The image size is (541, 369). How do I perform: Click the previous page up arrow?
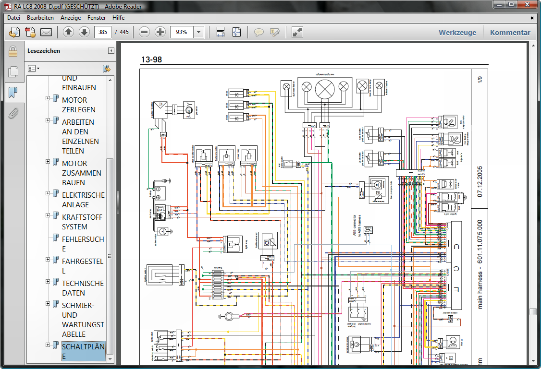(x=68, y=32)
